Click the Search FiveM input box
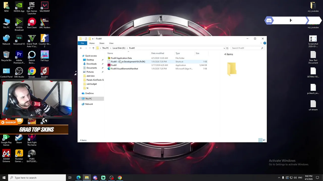This screenshot has height=181, width=323. pos(247,48)
